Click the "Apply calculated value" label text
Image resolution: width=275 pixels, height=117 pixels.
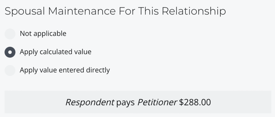pos(56,52)
